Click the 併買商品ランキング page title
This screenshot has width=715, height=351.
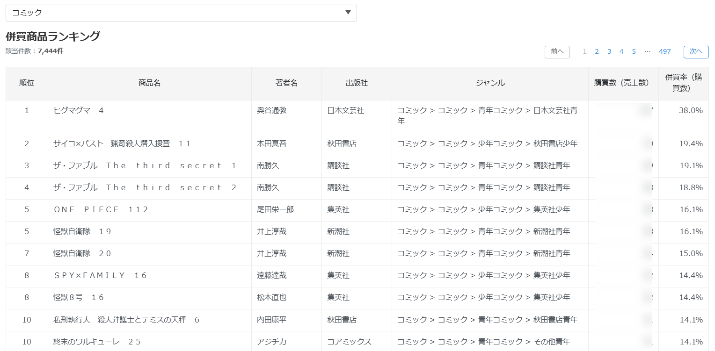point(53,36)
